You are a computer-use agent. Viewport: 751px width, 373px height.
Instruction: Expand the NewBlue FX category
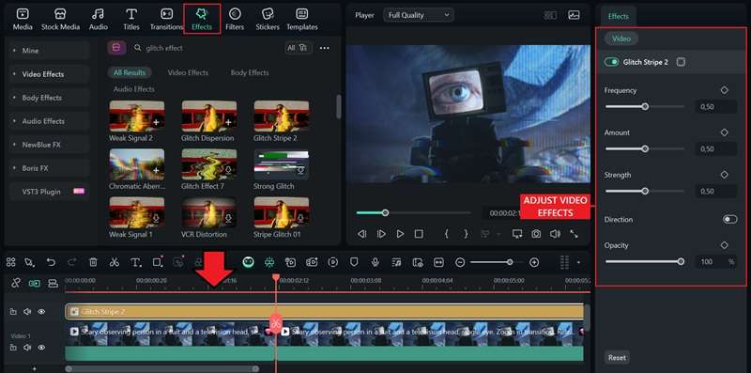click(x=50, y=145)
